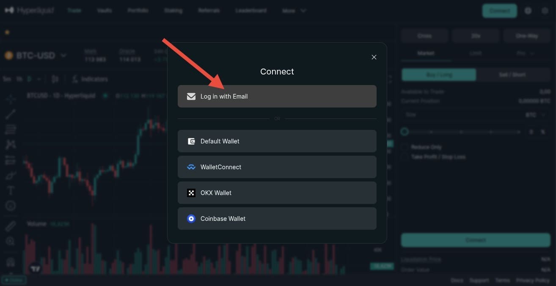The image size is (556, 286).
Task: Set chart interval to 5m
Action: coord(7,79)
